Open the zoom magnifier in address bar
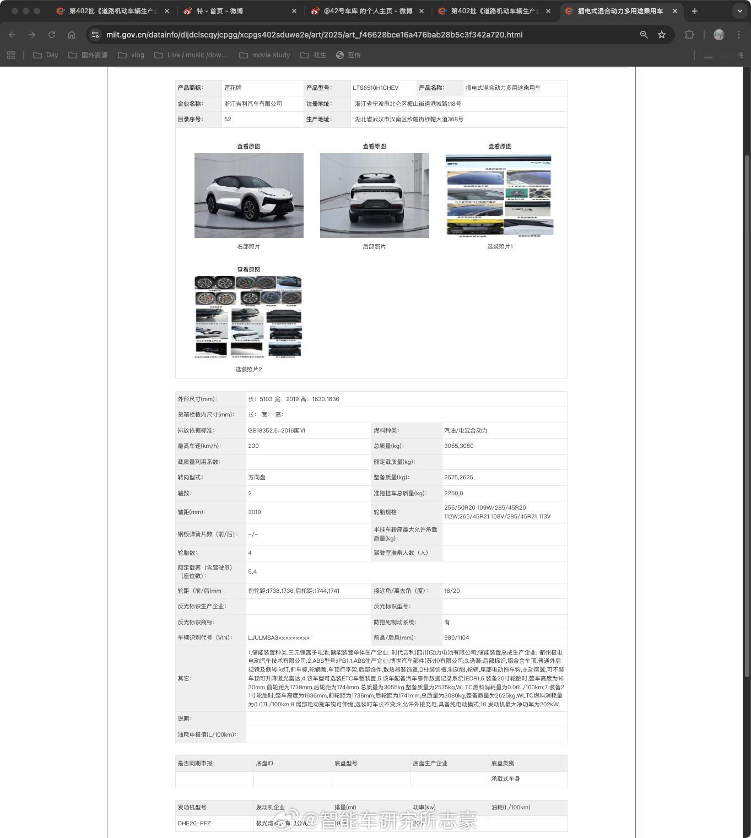The width and height of the screenshot is (751, 838). click(x=644, y=35)
